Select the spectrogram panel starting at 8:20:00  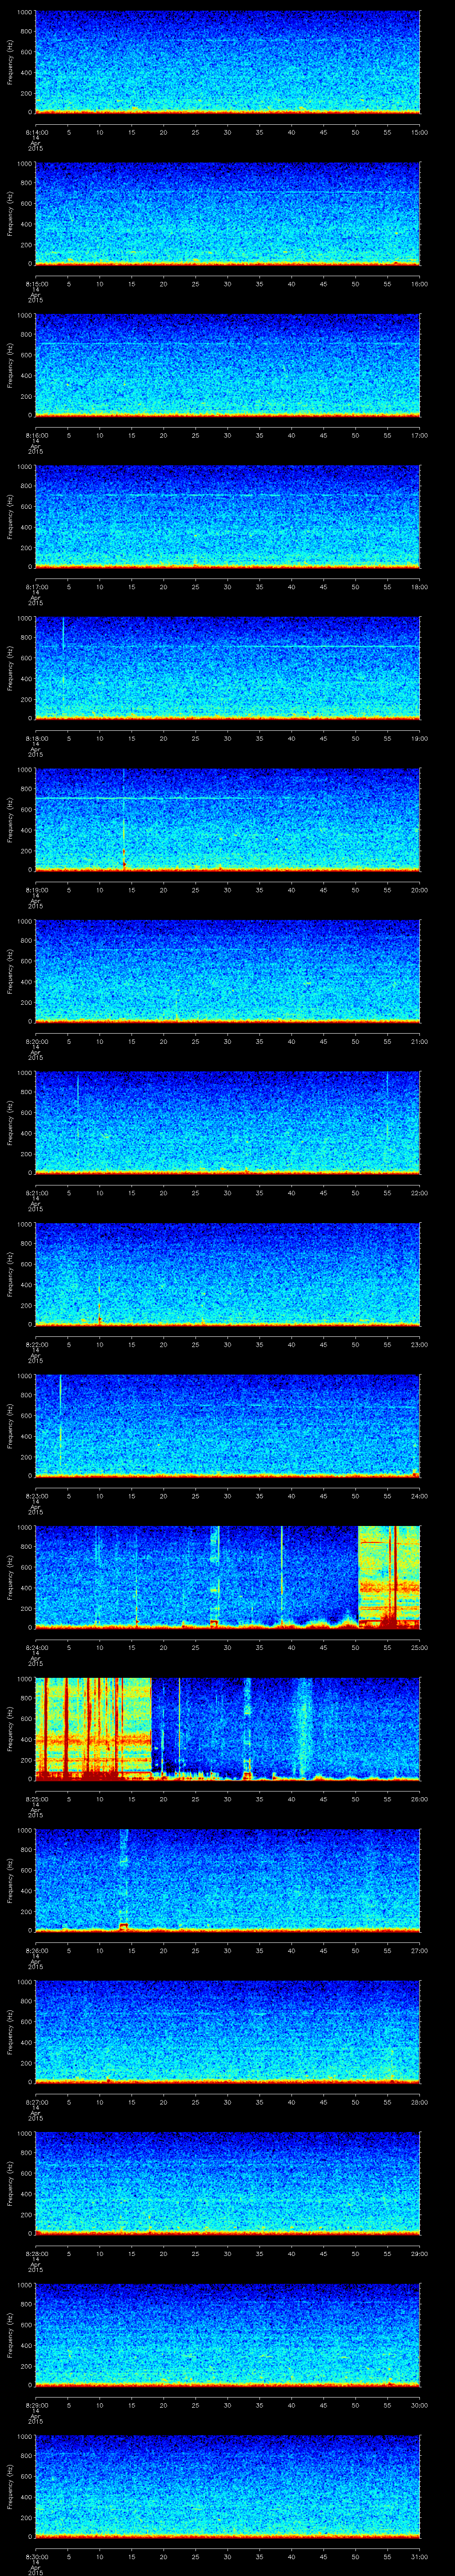click(x=228, y=971)
